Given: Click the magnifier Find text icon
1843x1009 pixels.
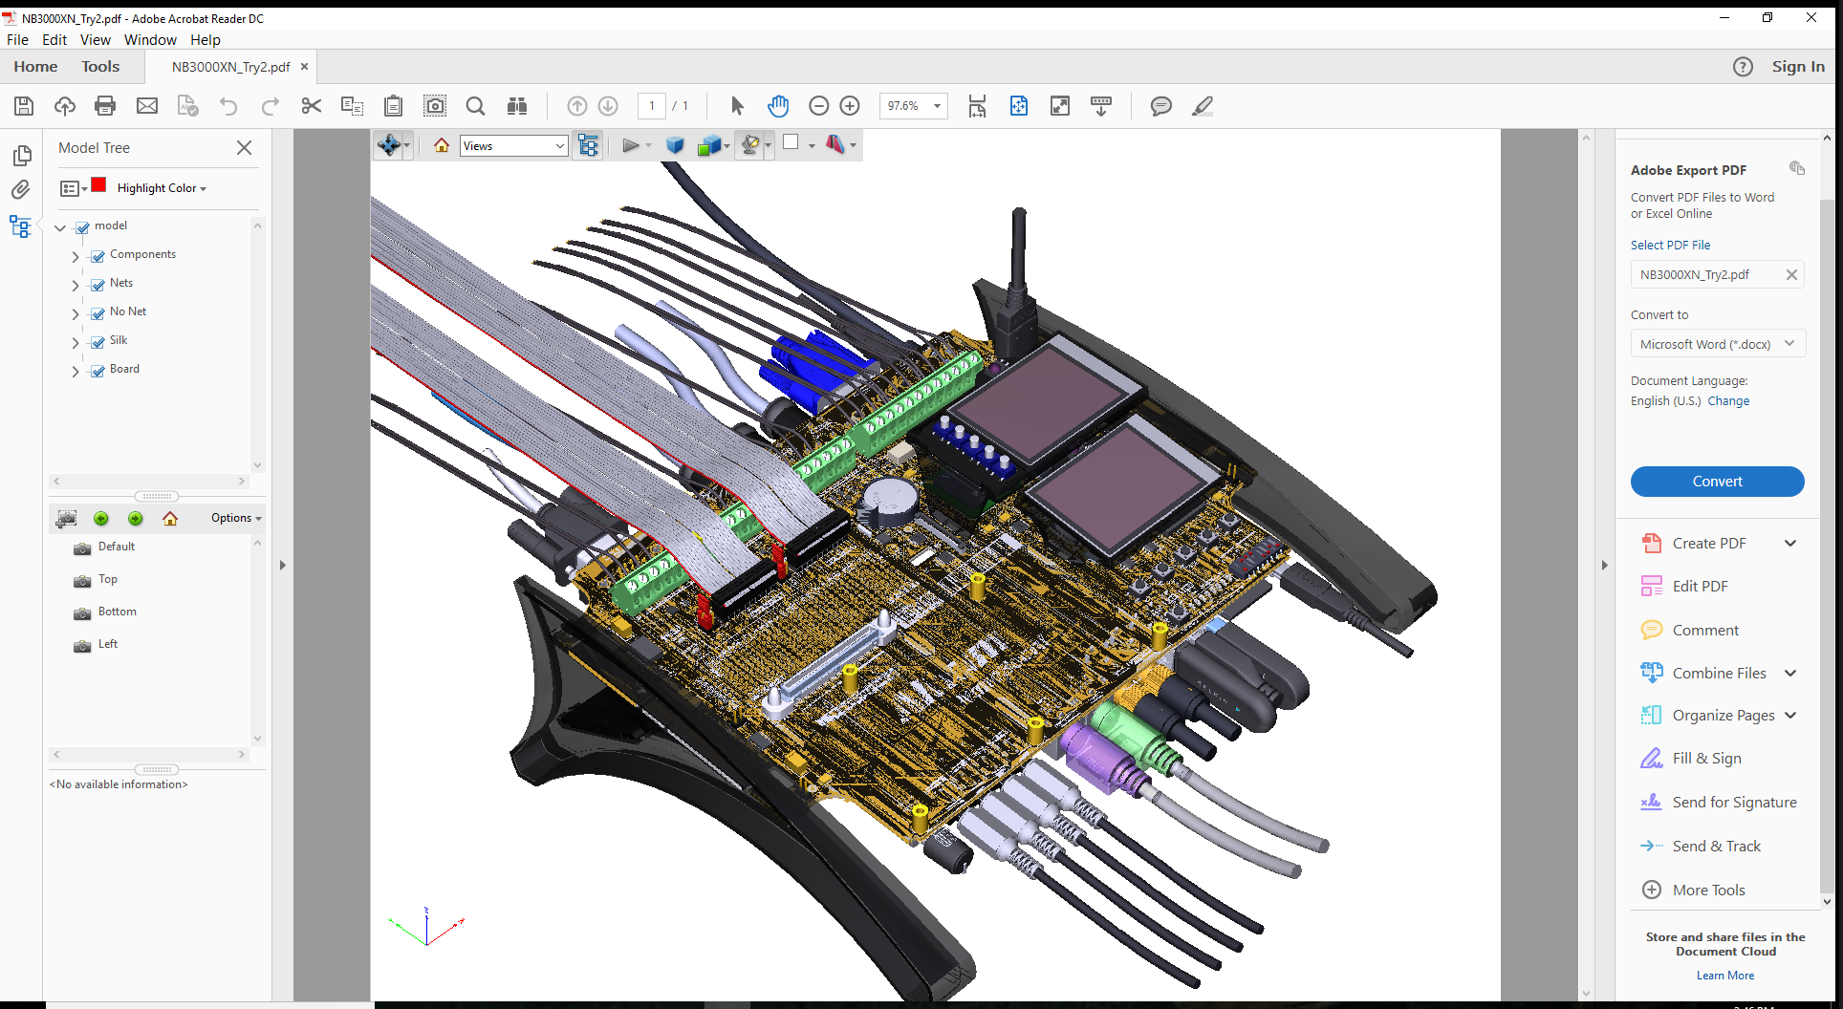Looking at the screenshot, I should 475,106.
